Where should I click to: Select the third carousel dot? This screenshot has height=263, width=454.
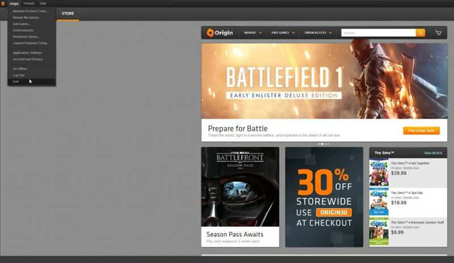[325, 144]
